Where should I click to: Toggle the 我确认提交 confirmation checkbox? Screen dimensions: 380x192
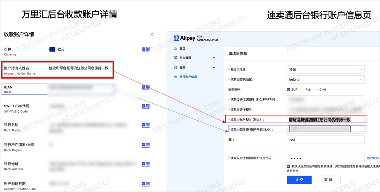click(289, 166)
